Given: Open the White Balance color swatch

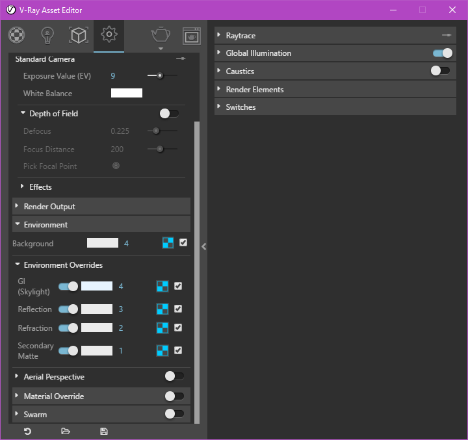Looking at the screenshot, I should coord(127,93).
